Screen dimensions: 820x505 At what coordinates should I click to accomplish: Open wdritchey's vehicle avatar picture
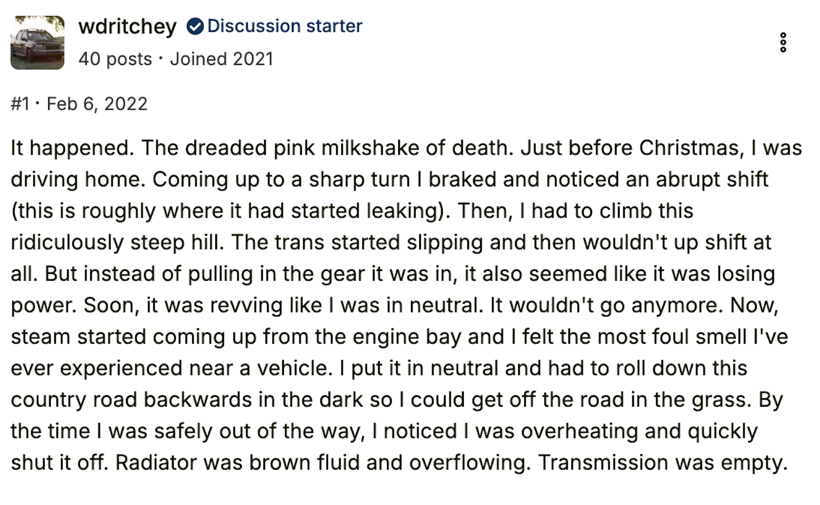pyautogui.click(x=37, y=43)
